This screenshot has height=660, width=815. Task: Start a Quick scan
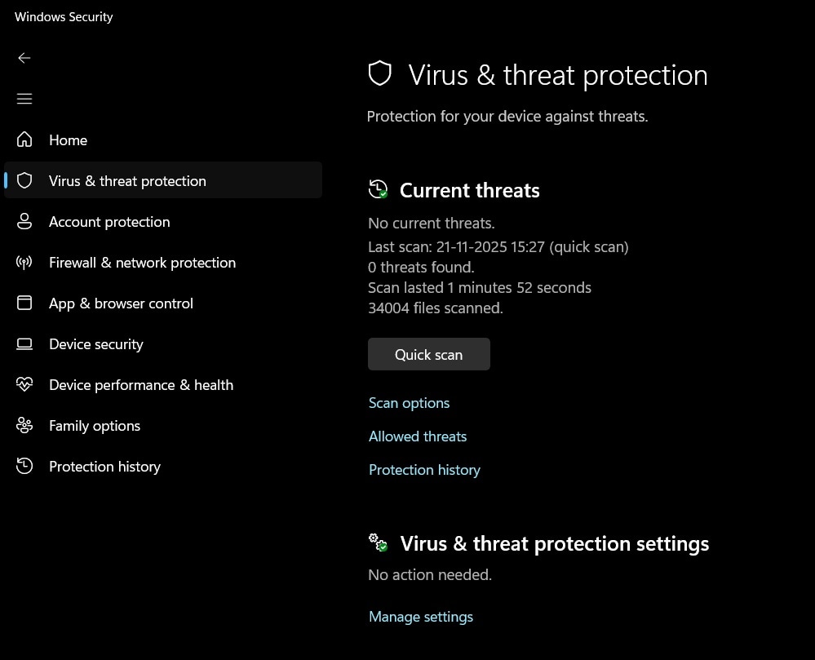[x=428, y=354]
